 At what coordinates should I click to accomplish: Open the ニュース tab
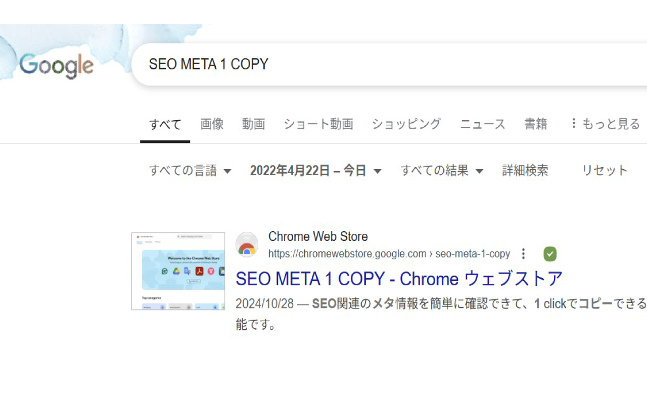tap(483, 124)
